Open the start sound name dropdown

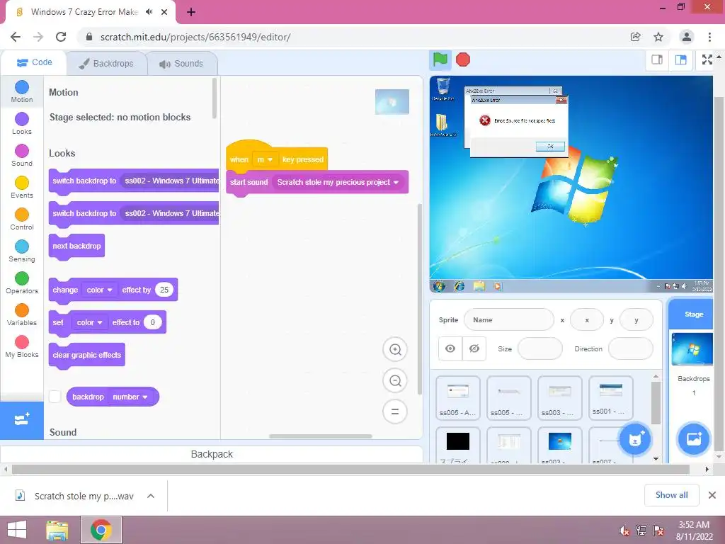[338, 182]
